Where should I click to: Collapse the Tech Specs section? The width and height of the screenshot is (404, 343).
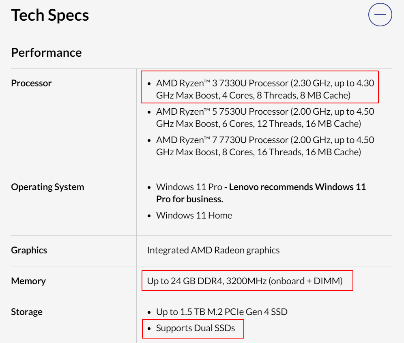pos(380,15)
